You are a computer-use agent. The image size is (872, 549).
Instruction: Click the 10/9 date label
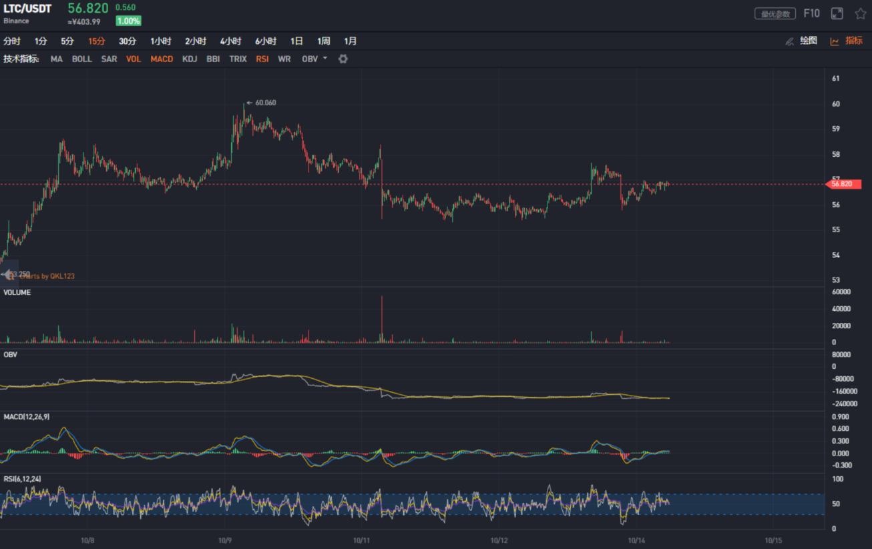click(x=225, y=540)
